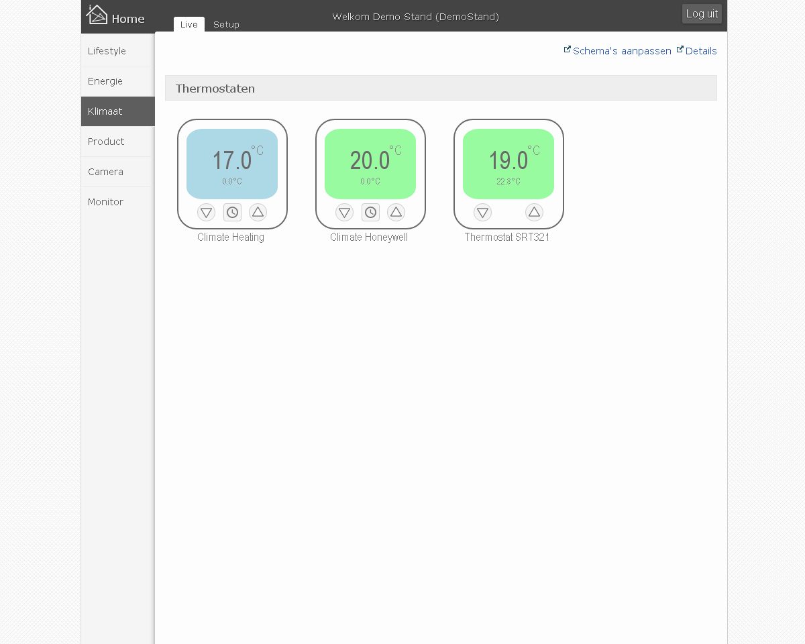Select the Live tab
805x644 pixels.
coord(189,25)
